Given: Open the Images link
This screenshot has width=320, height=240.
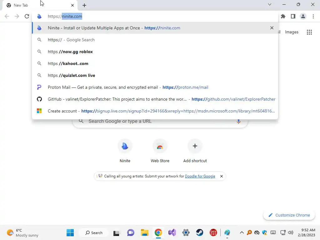Looking at the screenshot, I should 292,32.
